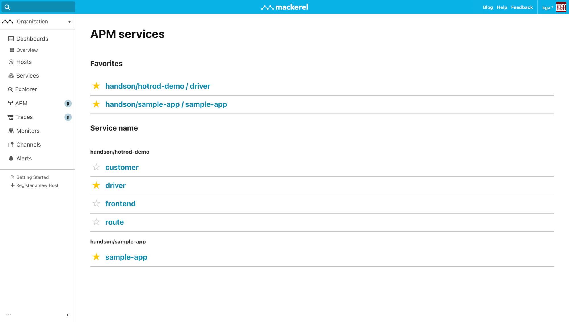The height and width of the screenshot is (322, 569).
Task: Go to Hosts in the sidebar
Action: click(x=24, y=62)
